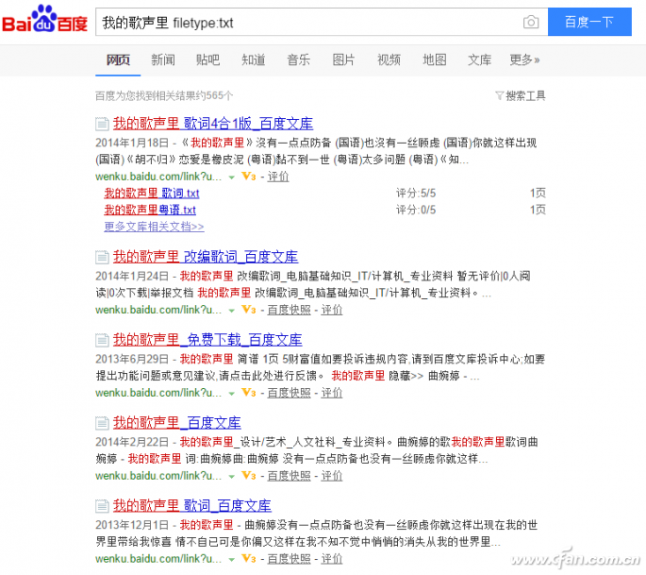Open result 我的歌声里 改编歌词_百度文库
646x575 pixels.
(206, 257)
